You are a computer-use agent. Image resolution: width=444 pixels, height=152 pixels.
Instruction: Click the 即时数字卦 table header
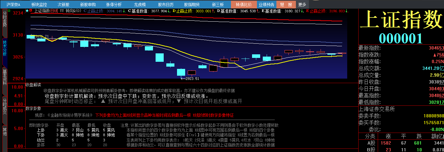click(39, 125)
